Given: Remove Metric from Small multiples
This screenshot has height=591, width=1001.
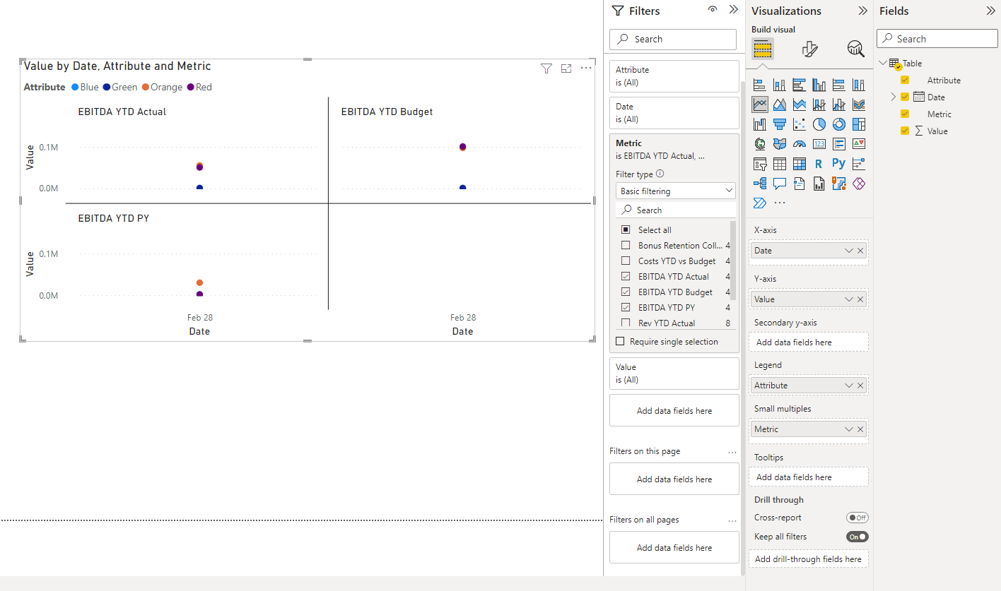Looking at the screenshot, I should [860, 429].
